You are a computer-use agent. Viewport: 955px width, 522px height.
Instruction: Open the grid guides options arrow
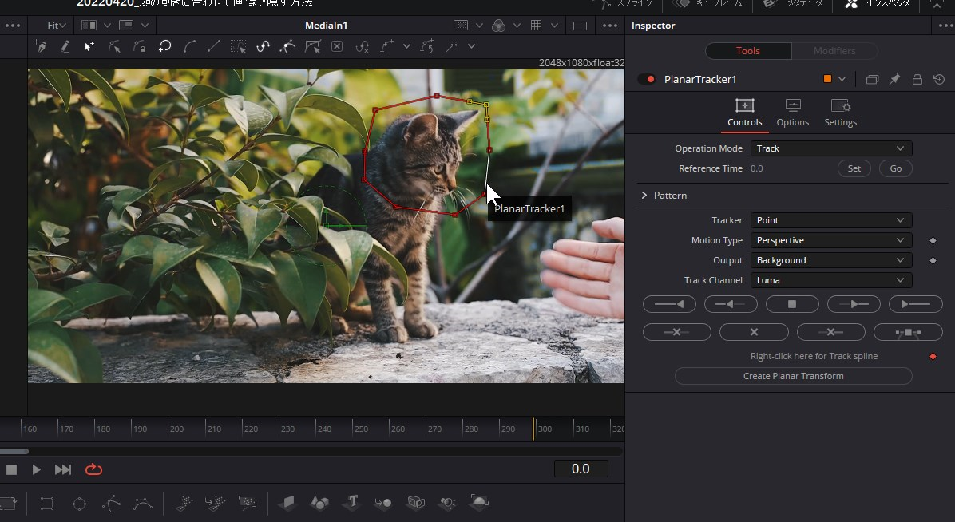click(x=554, y=26)
